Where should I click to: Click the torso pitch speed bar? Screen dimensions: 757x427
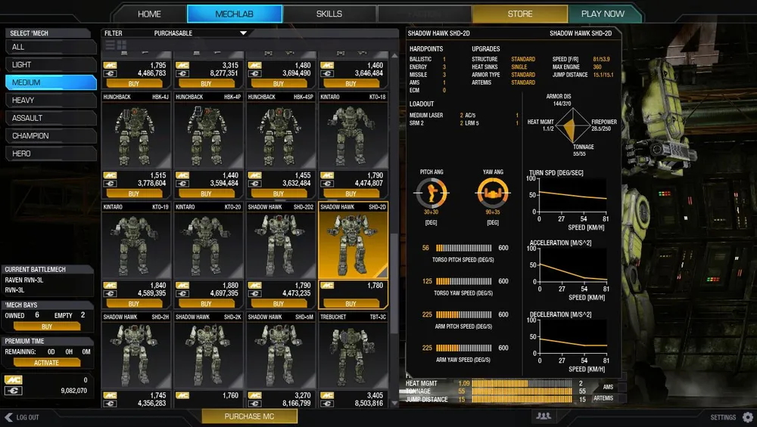(464, 248)
